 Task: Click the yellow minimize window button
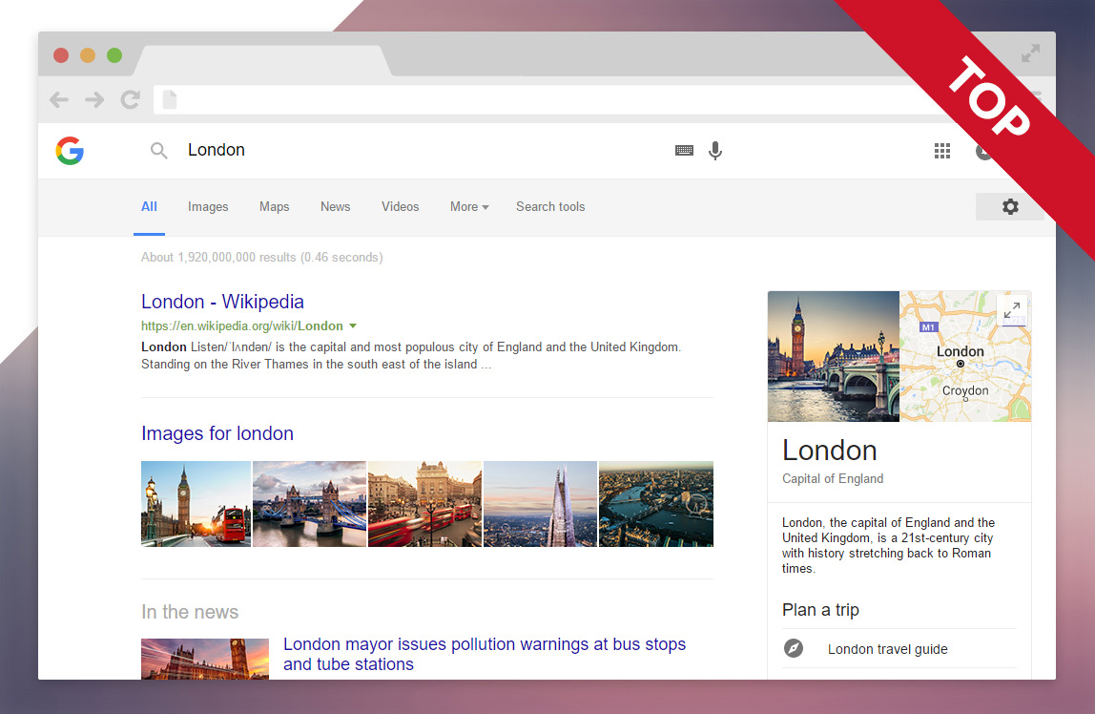[88, 55]
